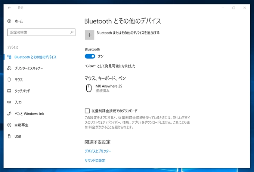Close the Settings window
The width and height of the screenshot is (254, 172).
[245, 8]
